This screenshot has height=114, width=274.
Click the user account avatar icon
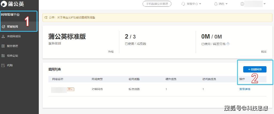pos(242,4)
